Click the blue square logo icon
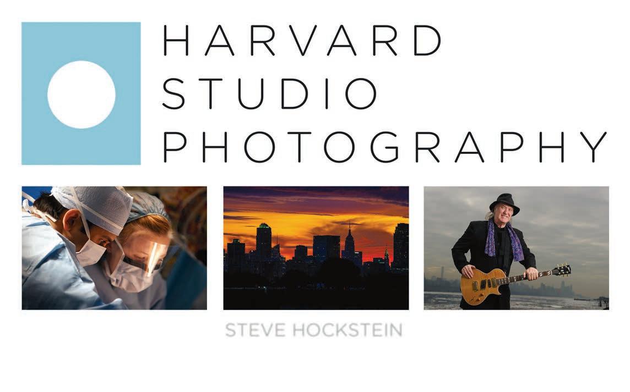The width and height of the screenshot is (630, 392). [81, 93]
